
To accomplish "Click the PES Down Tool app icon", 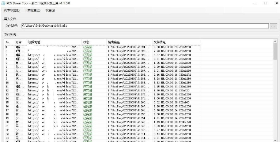I will [3, 3].
